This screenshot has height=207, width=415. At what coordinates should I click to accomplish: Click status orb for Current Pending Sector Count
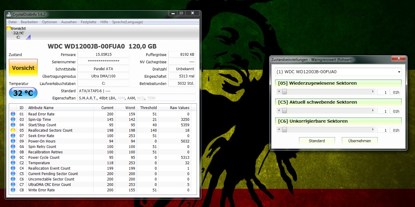coord(13,174)
